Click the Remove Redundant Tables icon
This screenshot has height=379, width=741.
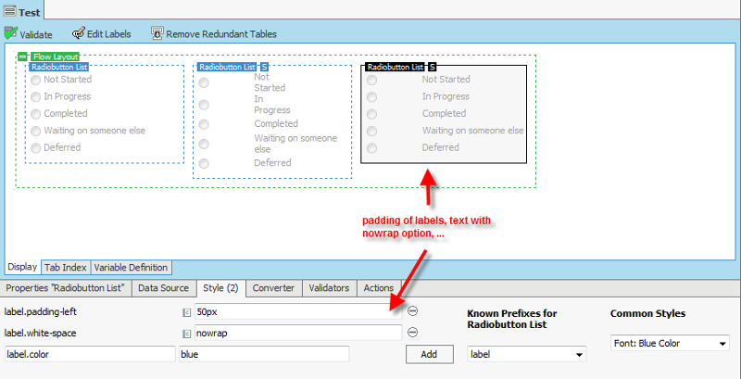tap(157, 33)
